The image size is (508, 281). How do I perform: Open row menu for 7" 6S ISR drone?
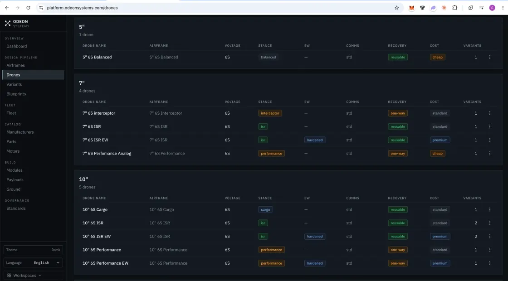pos(489,126)
